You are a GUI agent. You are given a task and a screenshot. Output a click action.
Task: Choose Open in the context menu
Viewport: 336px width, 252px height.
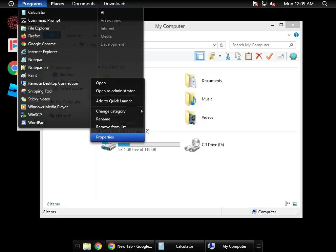point(118,83)
